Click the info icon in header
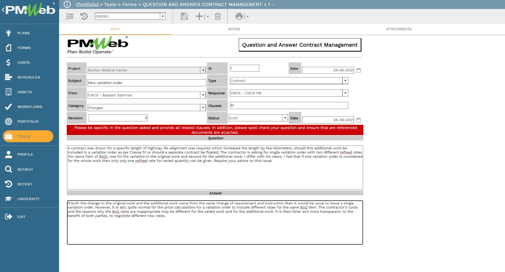Image resolution: width=505 pixels, height=272 pixels. click(67, 4)
